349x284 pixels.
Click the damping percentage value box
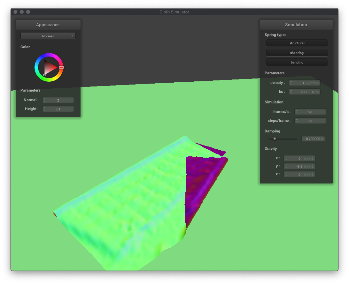[x=313, y=139]
